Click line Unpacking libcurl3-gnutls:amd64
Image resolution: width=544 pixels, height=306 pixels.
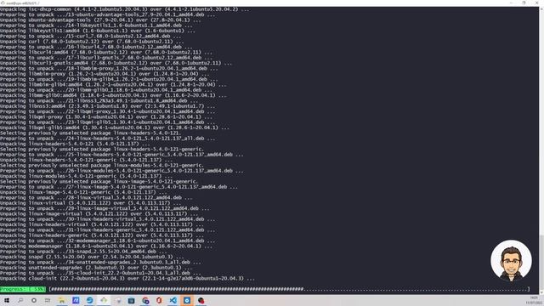pyautogui.click(x=116, y=63)
